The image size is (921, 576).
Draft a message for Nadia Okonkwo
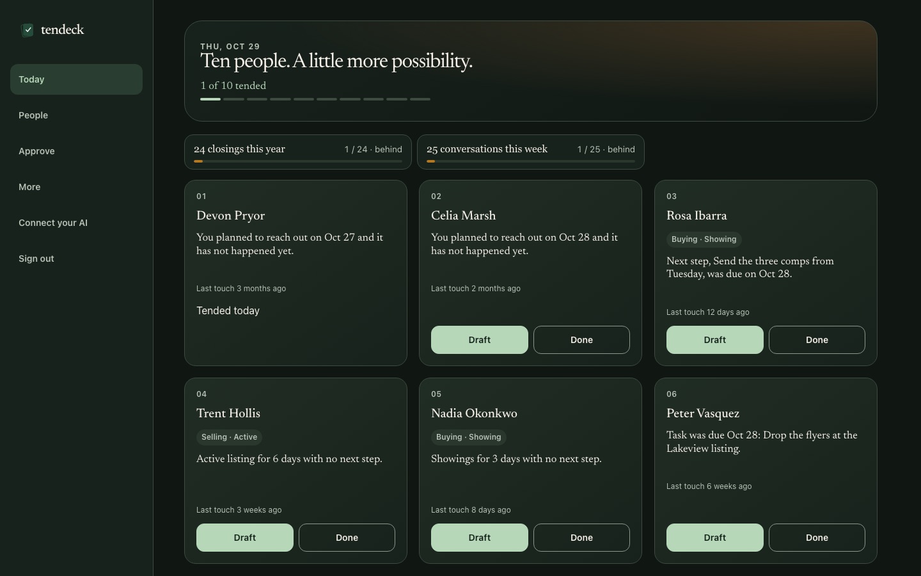[479, 538]
